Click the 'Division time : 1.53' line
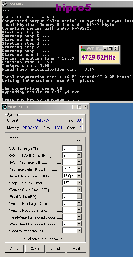Image resolution: width=133 pixels, height=257 pixels. [27, 62]
